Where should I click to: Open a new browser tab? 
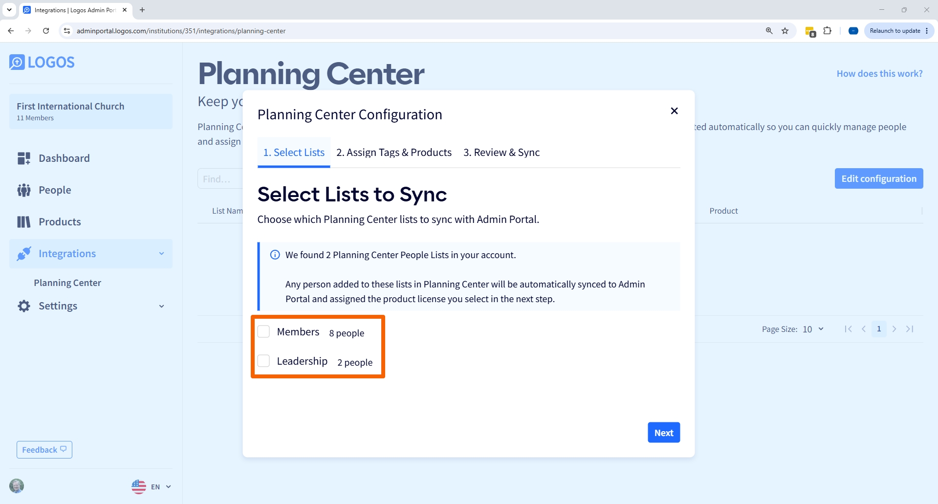(142, 10)
